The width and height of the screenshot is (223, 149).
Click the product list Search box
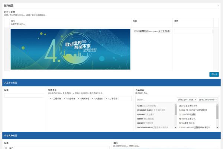click(155, 99)
